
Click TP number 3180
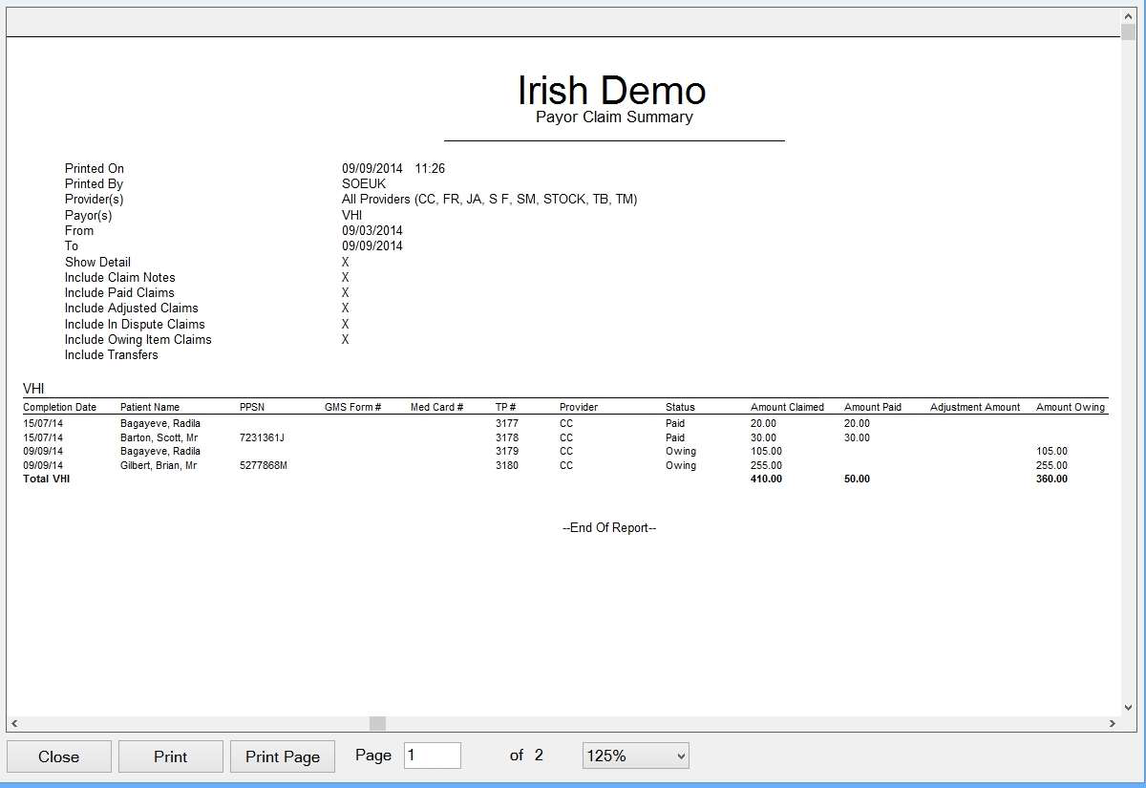(506, 466)
